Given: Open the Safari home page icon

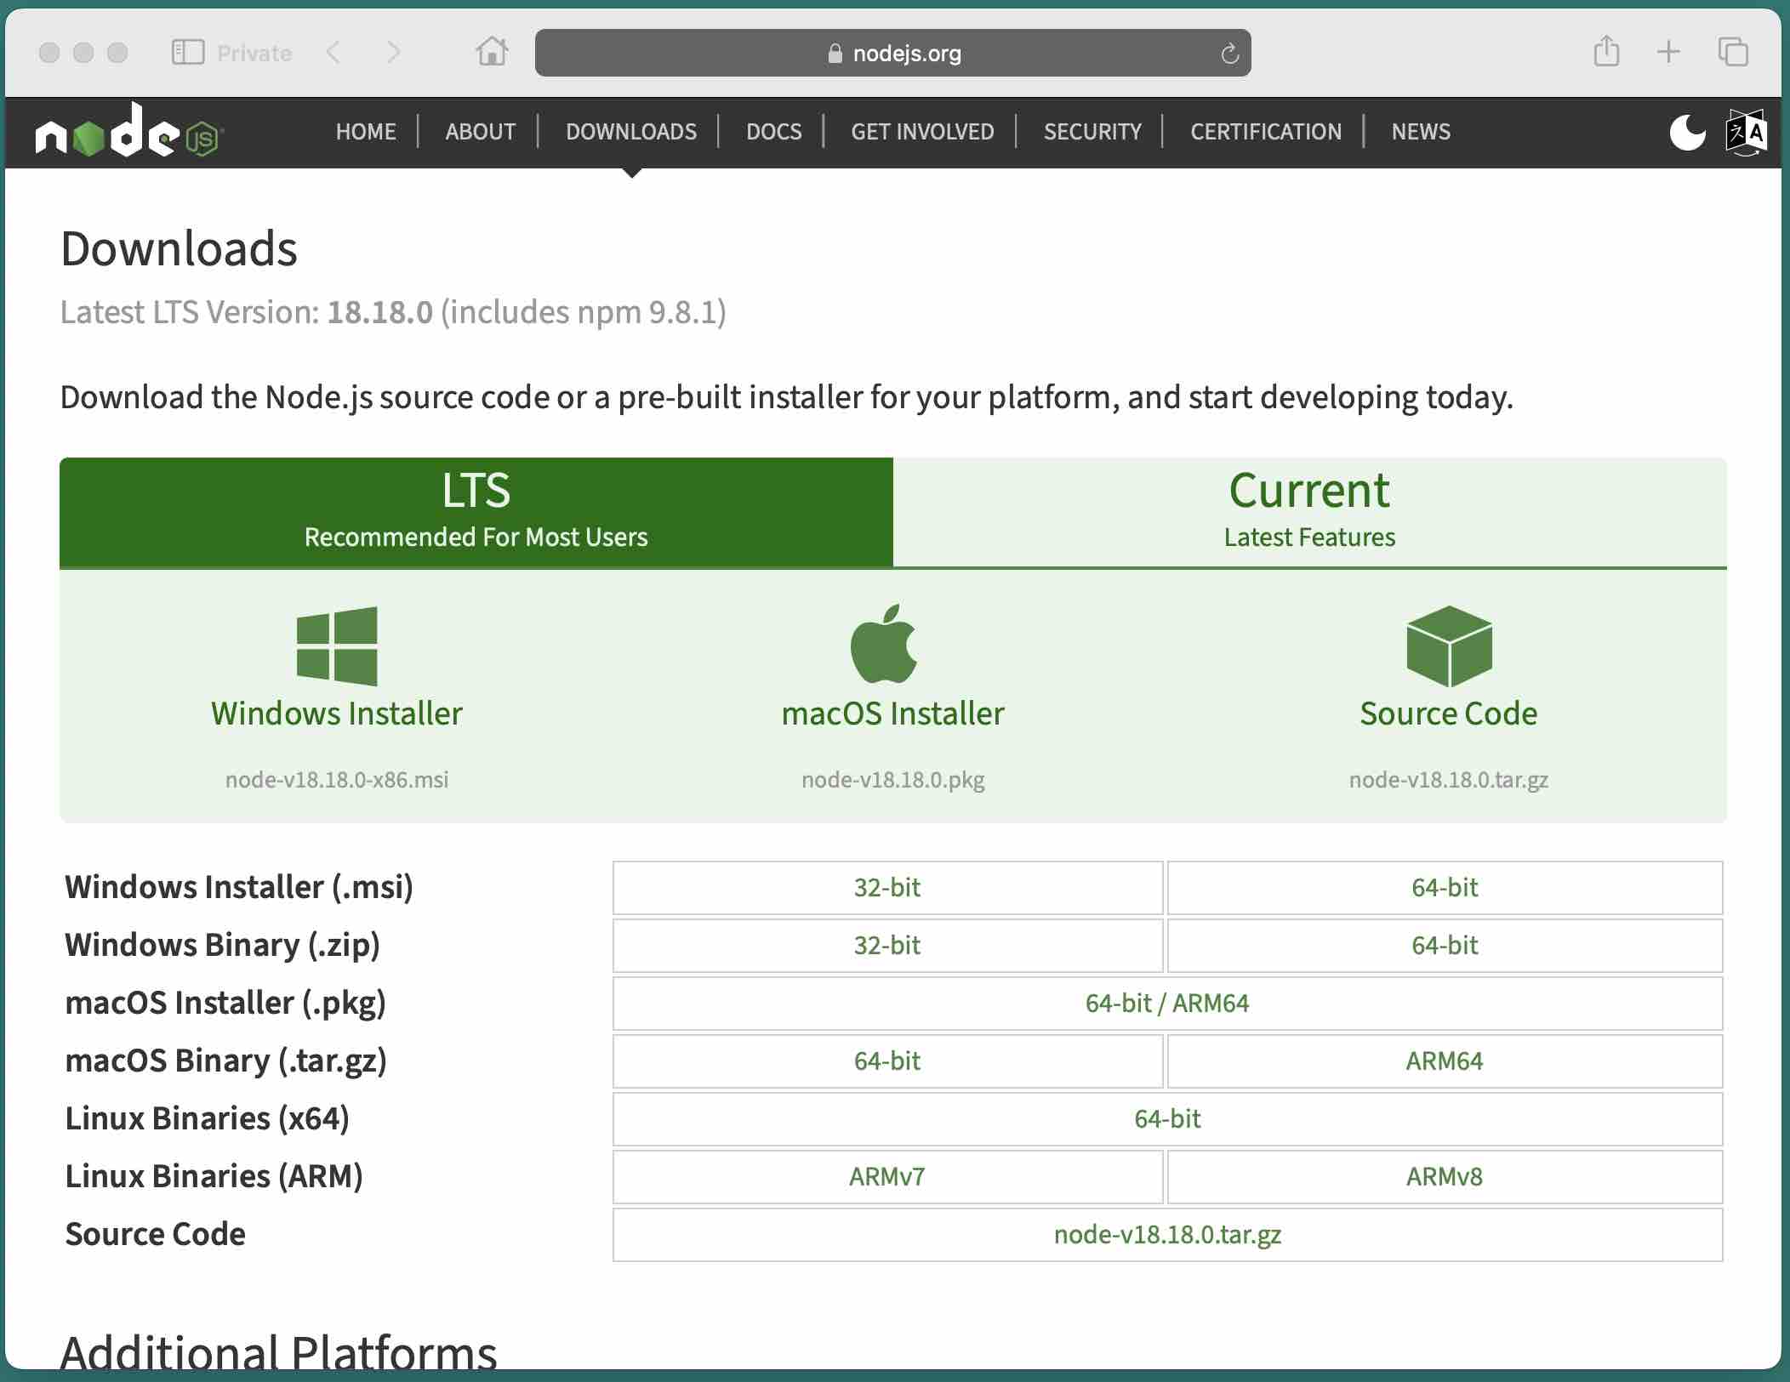Looking at the screenshot, I should [x=492, y=52].
